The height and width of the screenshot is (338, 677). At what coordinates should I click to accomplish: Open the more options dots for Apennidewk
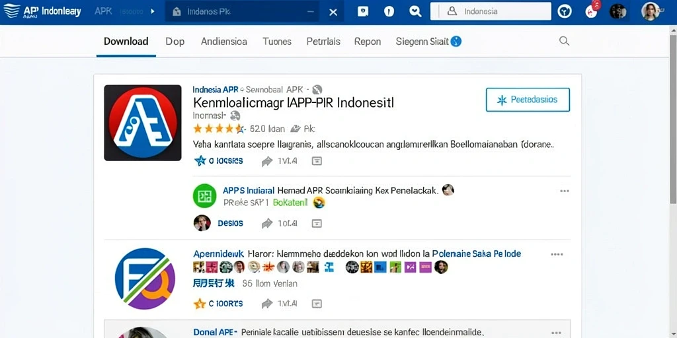pos(557,254)
